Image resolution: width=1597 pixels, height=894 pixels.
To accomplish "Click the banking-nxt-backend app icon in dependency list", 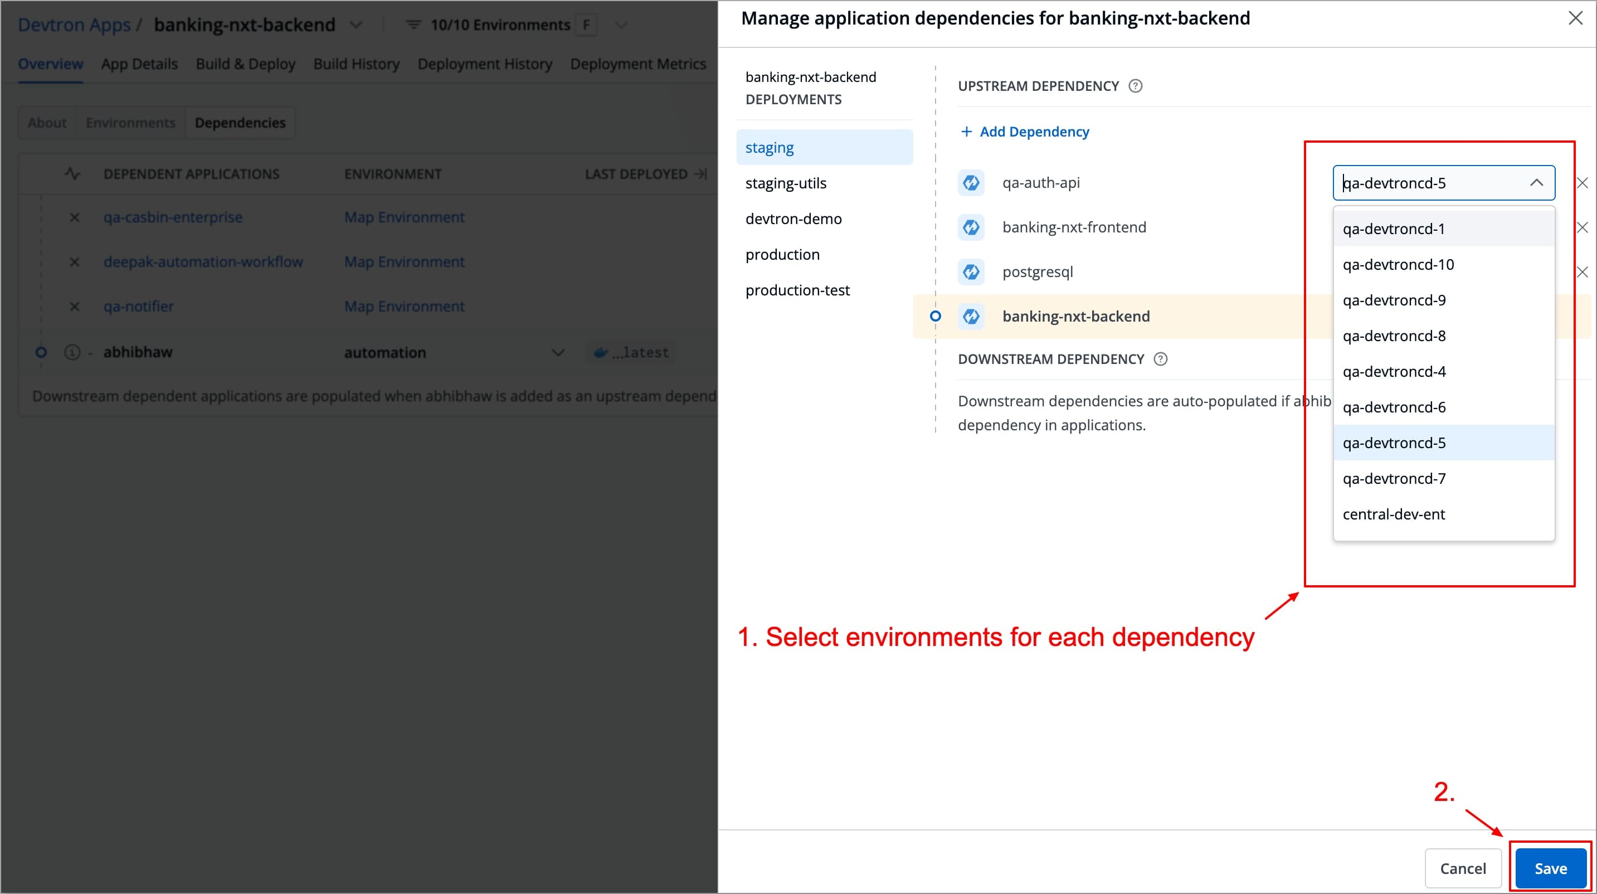I will (x=971, y=317).
